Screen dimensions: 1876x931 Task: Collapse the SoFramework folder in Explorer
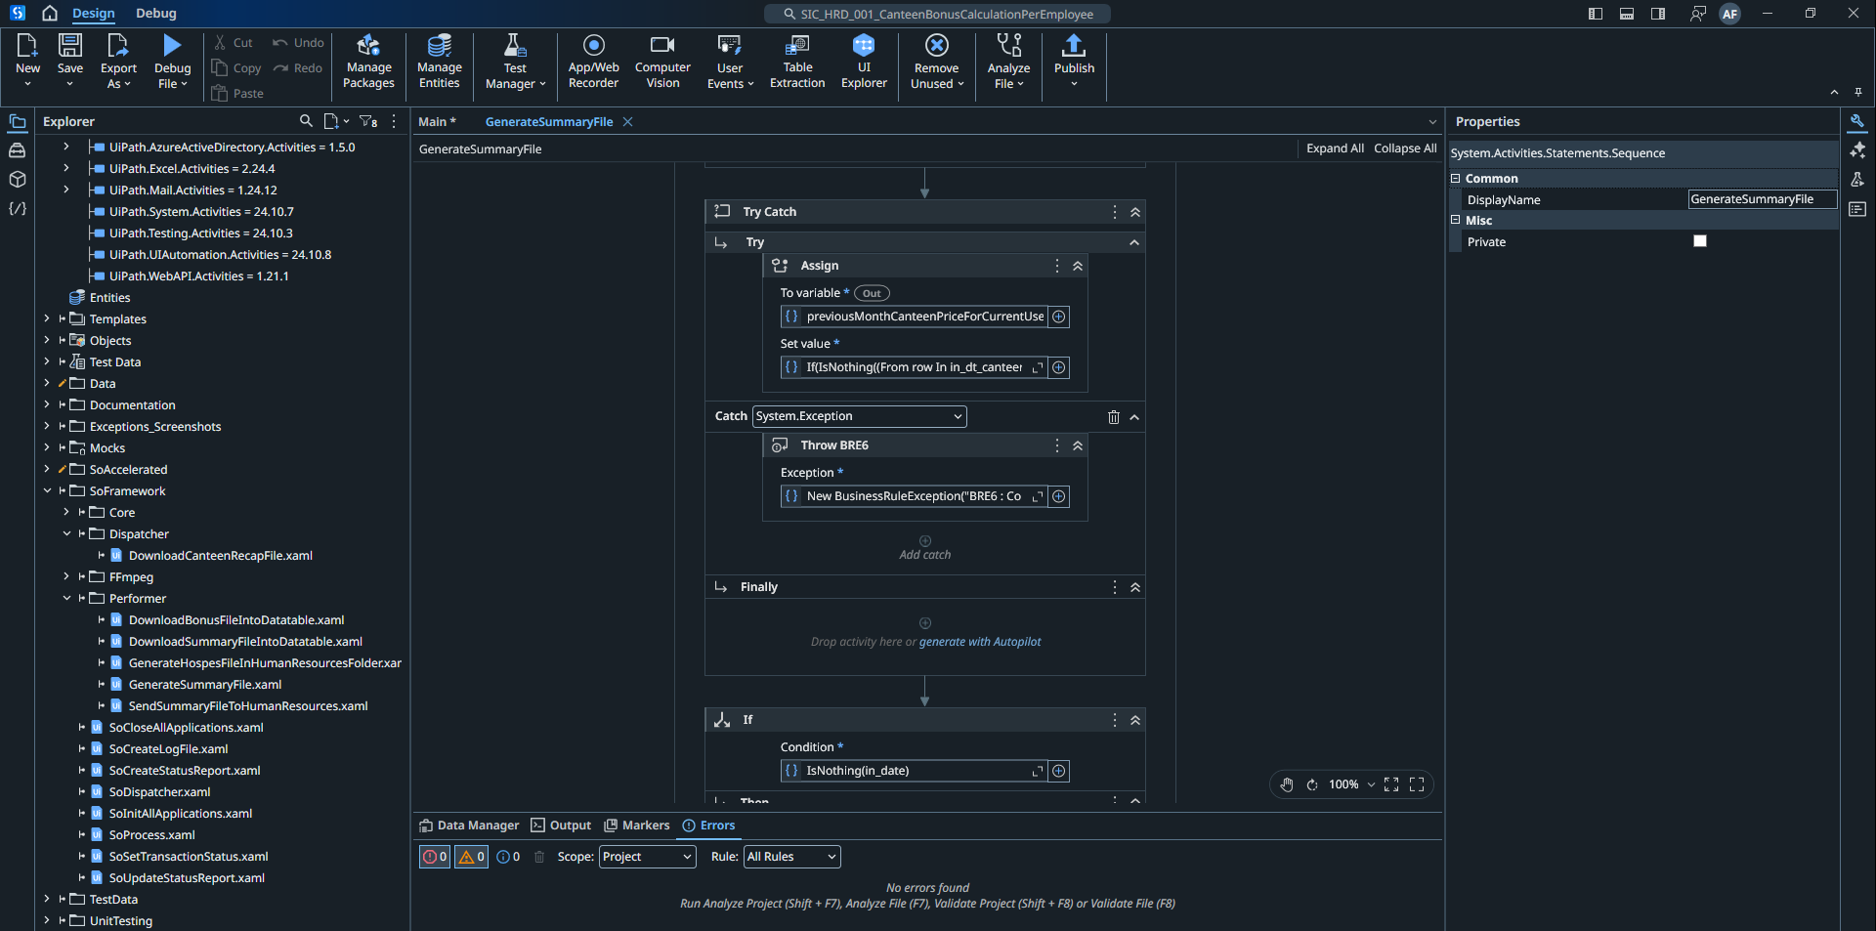[47, 491]
